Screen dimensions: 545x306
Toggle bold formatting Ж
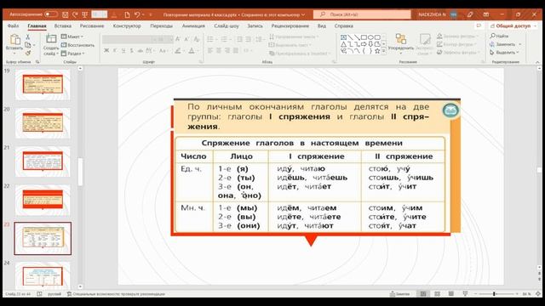click(x=106, y=51)
